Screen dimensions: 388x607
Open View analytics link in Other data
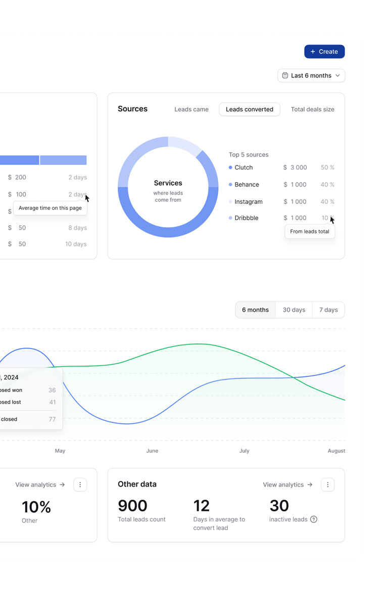tap(287, 485)
